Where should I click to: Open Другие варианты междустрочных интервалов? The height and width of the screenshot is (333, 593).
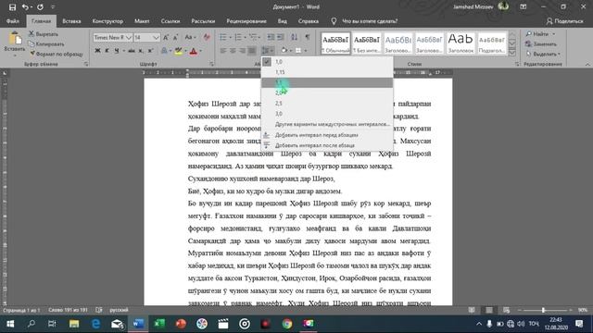[x=327, y=124]
